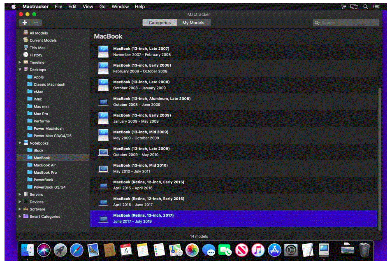The height and width of the screenshot is (266, 392).
Task: Select All Models in sidebar
Action: click(39, 33)
